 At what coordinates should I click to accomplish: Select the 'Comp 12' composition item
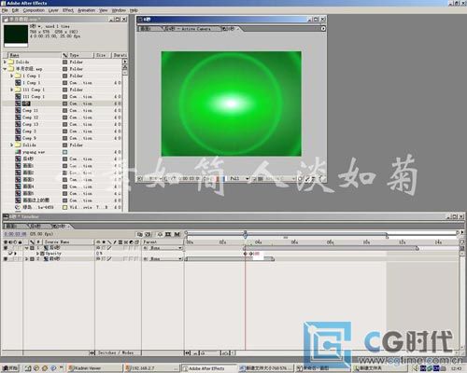[30, 117]
